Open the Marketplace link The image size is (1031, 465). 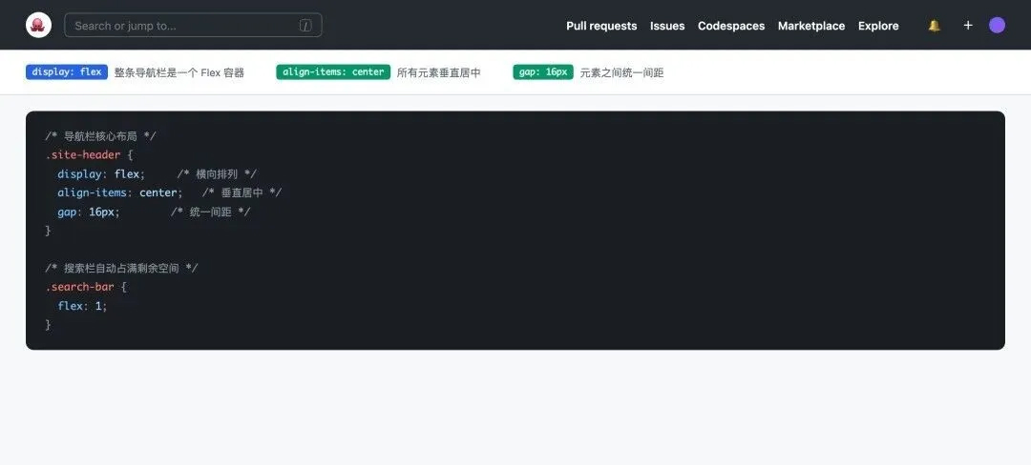pos(810,26)
